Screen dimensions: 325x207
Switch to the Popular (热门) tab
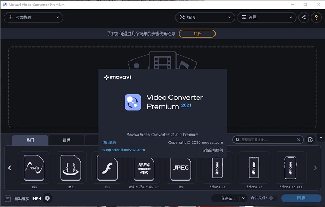[30, 140]
